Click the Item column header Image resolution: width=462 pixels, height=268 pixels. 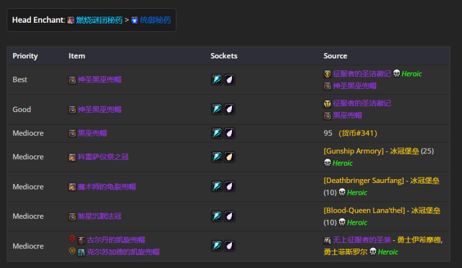click(x=77, y=56)
